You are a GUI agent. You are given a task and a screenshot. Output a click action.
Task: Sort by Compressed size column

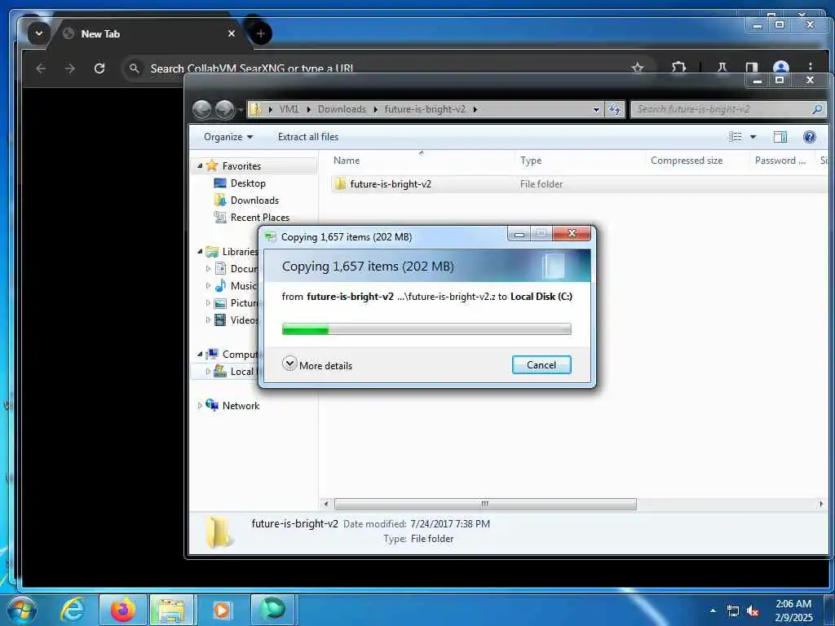click(x=687, y=161)
